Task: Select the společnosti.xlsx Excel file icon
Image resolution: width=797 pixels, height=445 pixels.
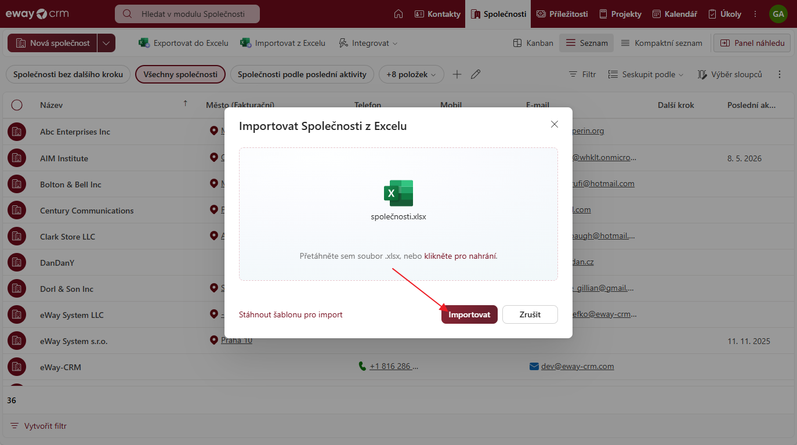Action: click(x=398, y=193)
